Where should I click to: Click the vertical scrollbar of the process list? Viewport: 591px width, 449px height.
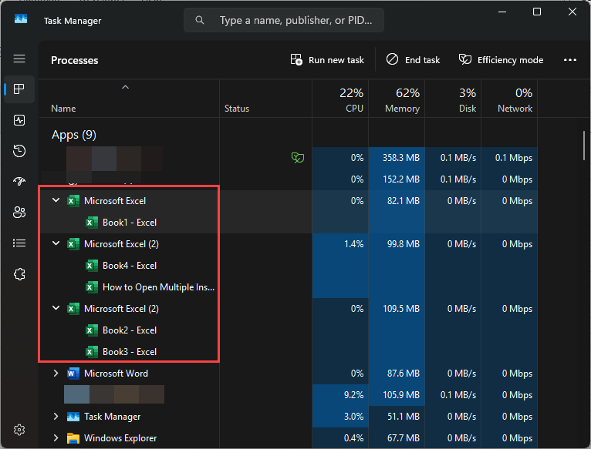(x=584, y=146)
